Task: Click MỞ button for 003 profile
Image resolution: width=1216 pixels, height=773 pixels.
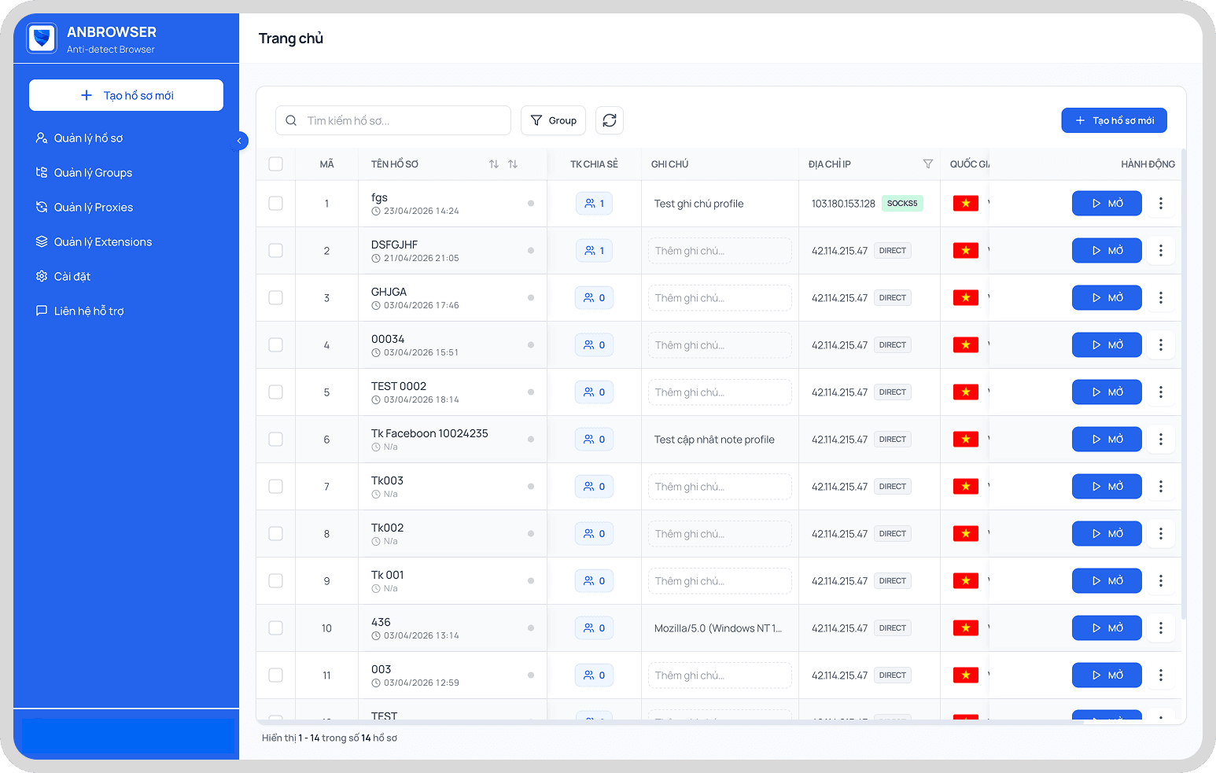Action: click(x=1107, y=675)
